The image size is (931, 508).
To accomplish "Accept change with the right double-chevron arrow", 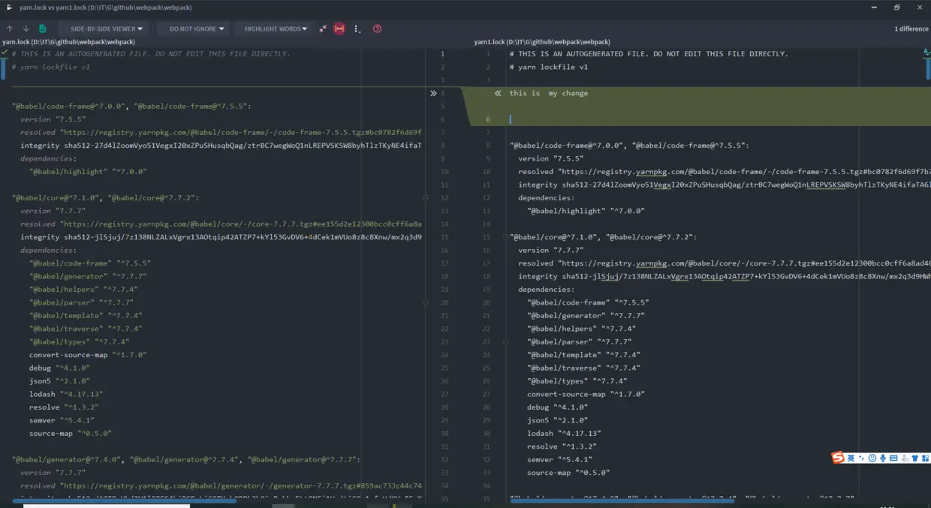I will pyautogui.click(x=433, y=93).
